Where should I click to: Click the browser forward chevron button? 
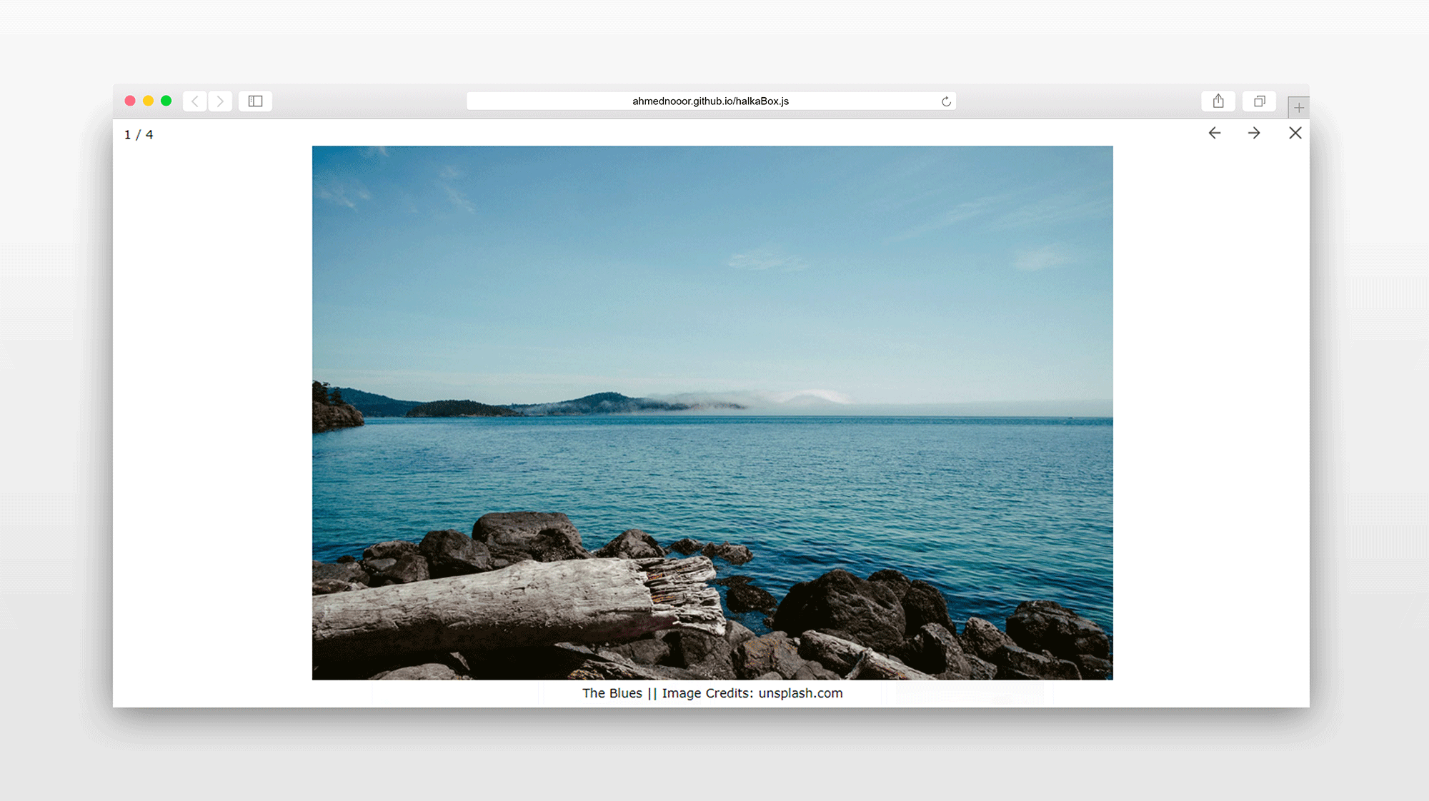(x=220, y=101)
